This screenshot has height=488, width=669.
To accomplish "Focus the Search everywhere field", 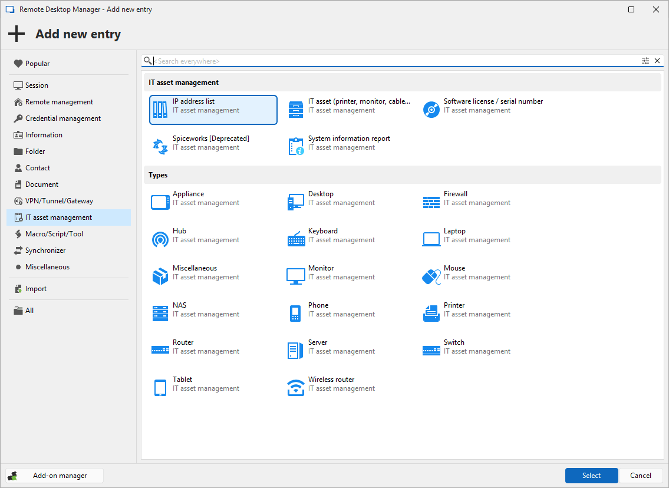I will pos(395,61).
